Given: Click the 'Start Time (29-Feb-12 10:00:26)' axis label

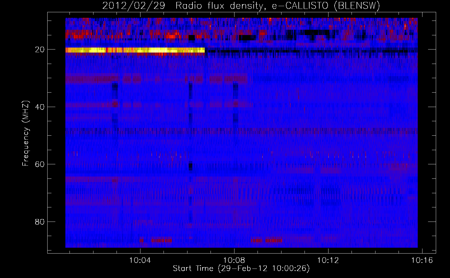Looking at the screenshot, I should (x=241, y=269).
